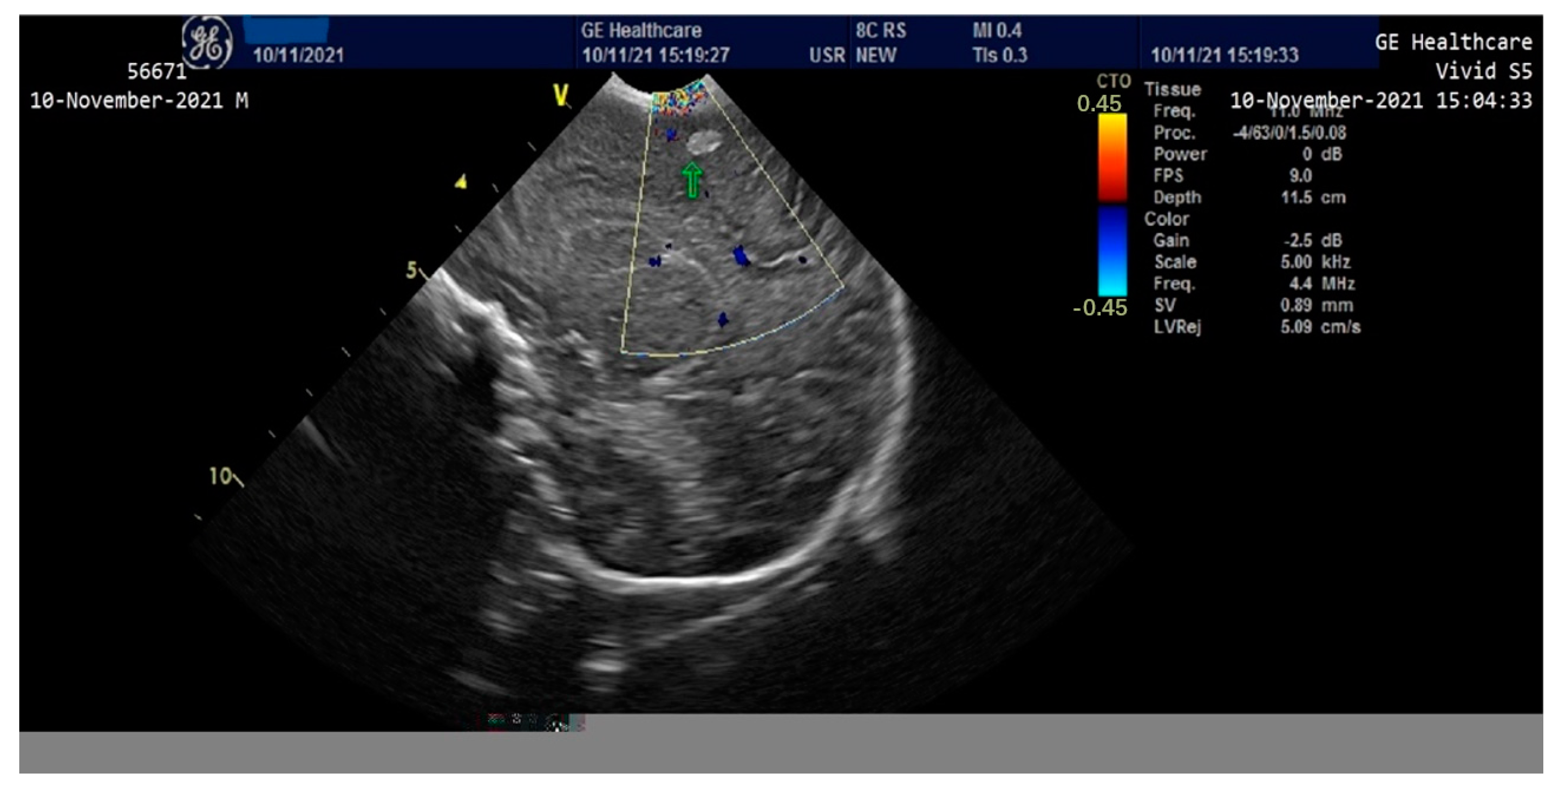Click the 10 cm depth scale marker

point(221,476)
